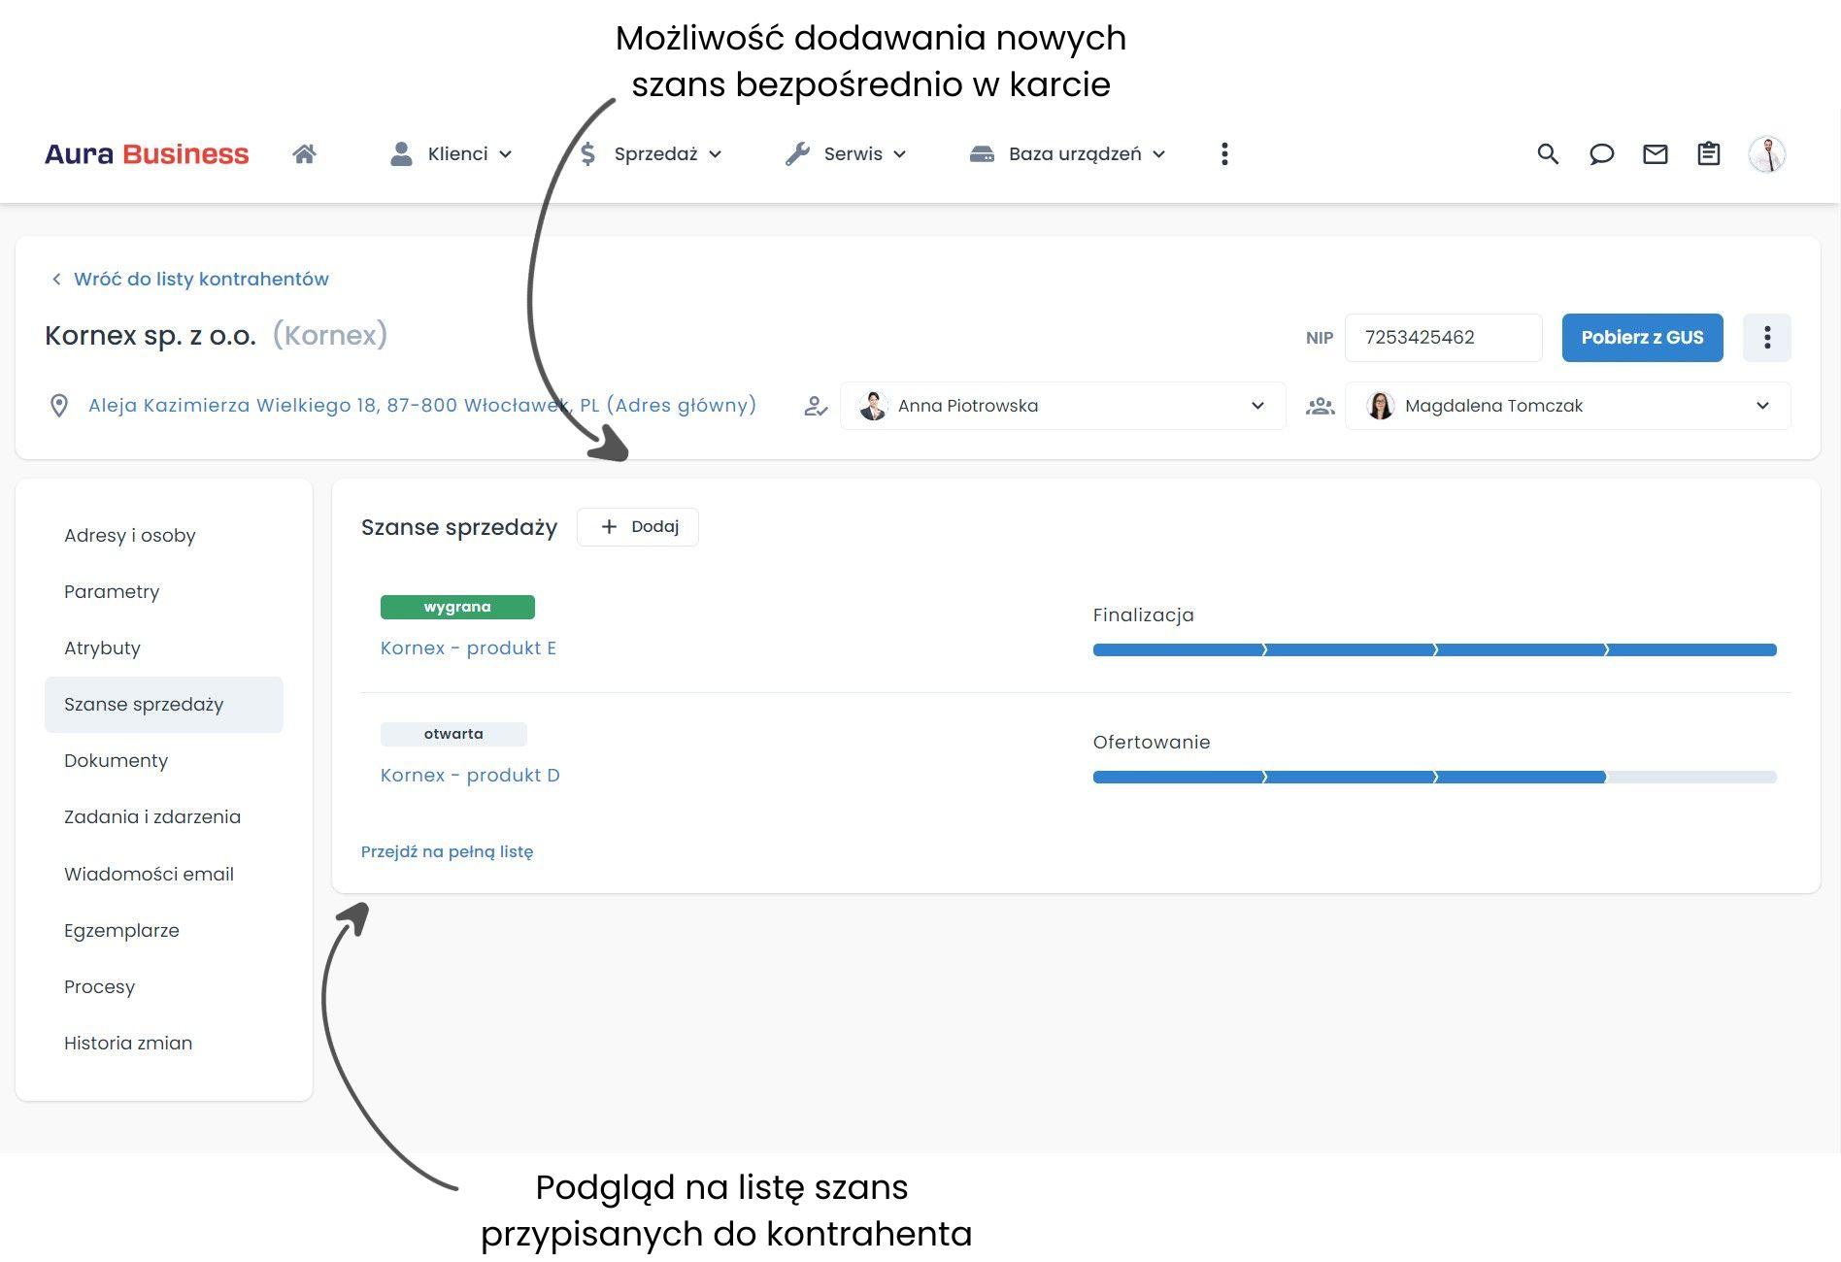Open the clipboard tasks icon
The height and width of the screenshot is (1262, 1841).
click(x=1708, y=153)
